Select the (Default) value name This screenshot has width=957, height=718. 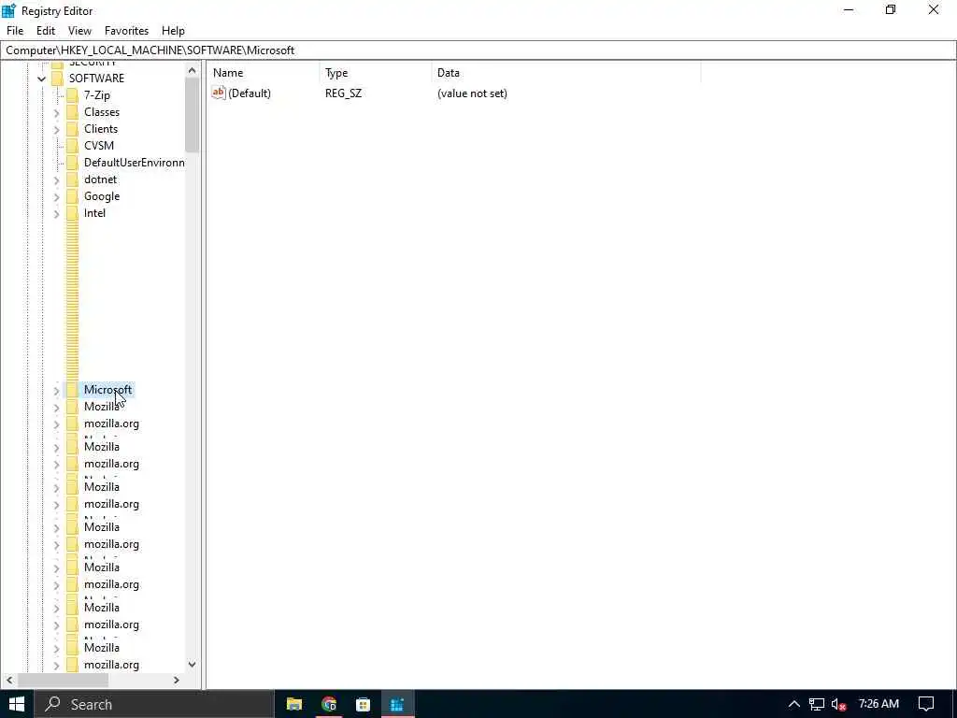point(249,93)
